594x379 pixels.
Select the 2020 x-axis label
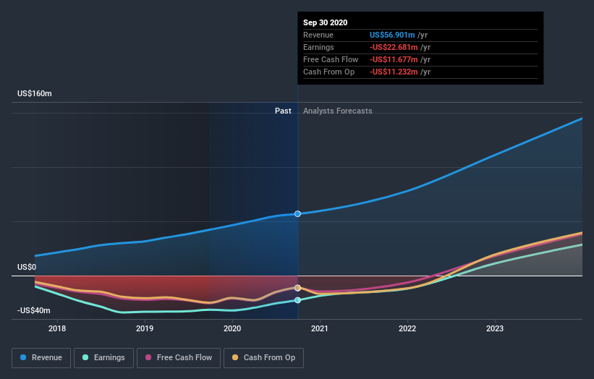[x=232, y=328]
